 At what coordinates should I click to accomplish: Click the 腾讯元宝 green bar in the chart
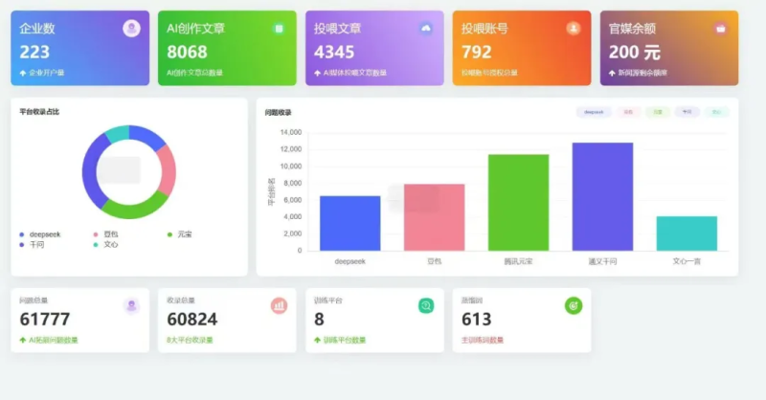(x=518, y=202)
